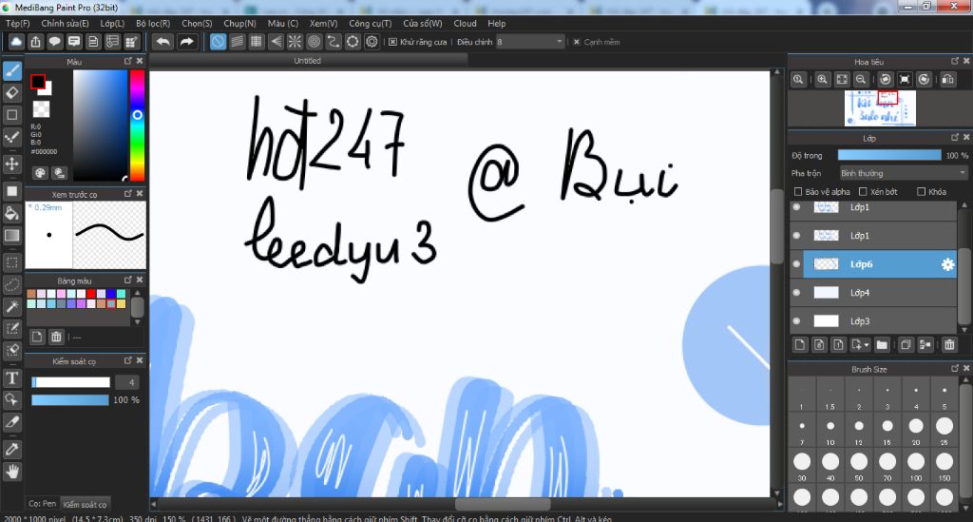Select the Brush tool
The width and height of the screenshot is (973, 522).
pyautogui.click(x=12, y=70)
